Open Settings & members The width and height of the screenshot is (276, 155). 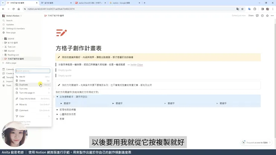tap(16, 28)
